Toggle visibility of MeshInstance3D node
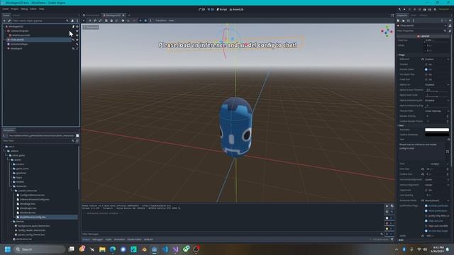 (77, 35)
